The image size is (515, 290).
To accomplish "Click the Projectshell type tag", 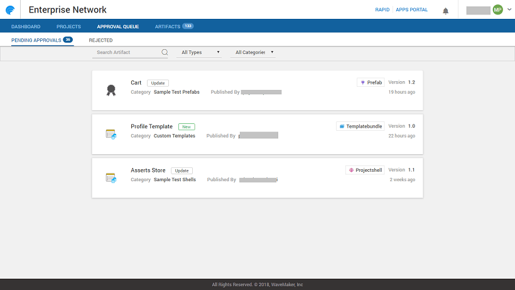I will pyautogui.click(x=365, y=170).
